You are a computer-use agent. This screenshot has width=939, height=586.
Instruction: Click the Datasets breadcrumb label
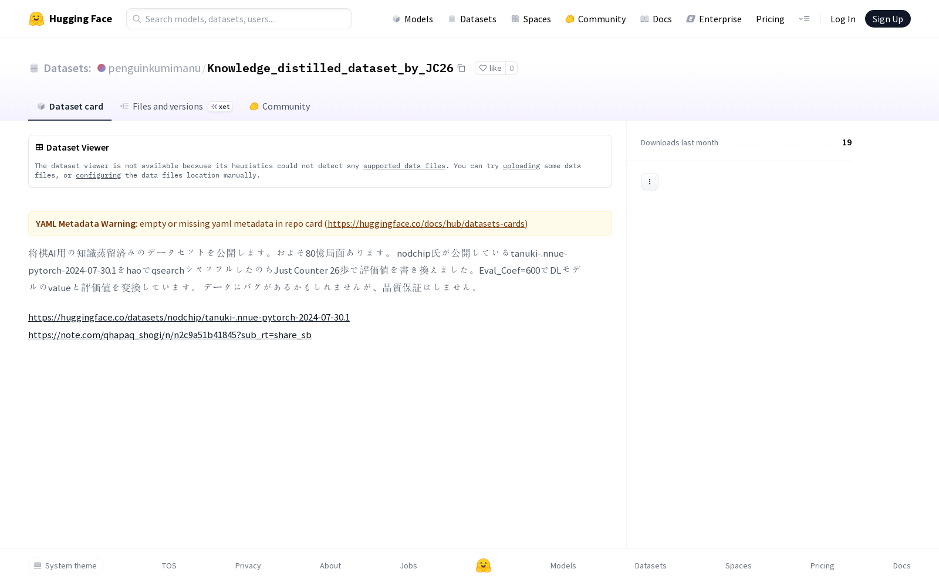pos(67,68)
